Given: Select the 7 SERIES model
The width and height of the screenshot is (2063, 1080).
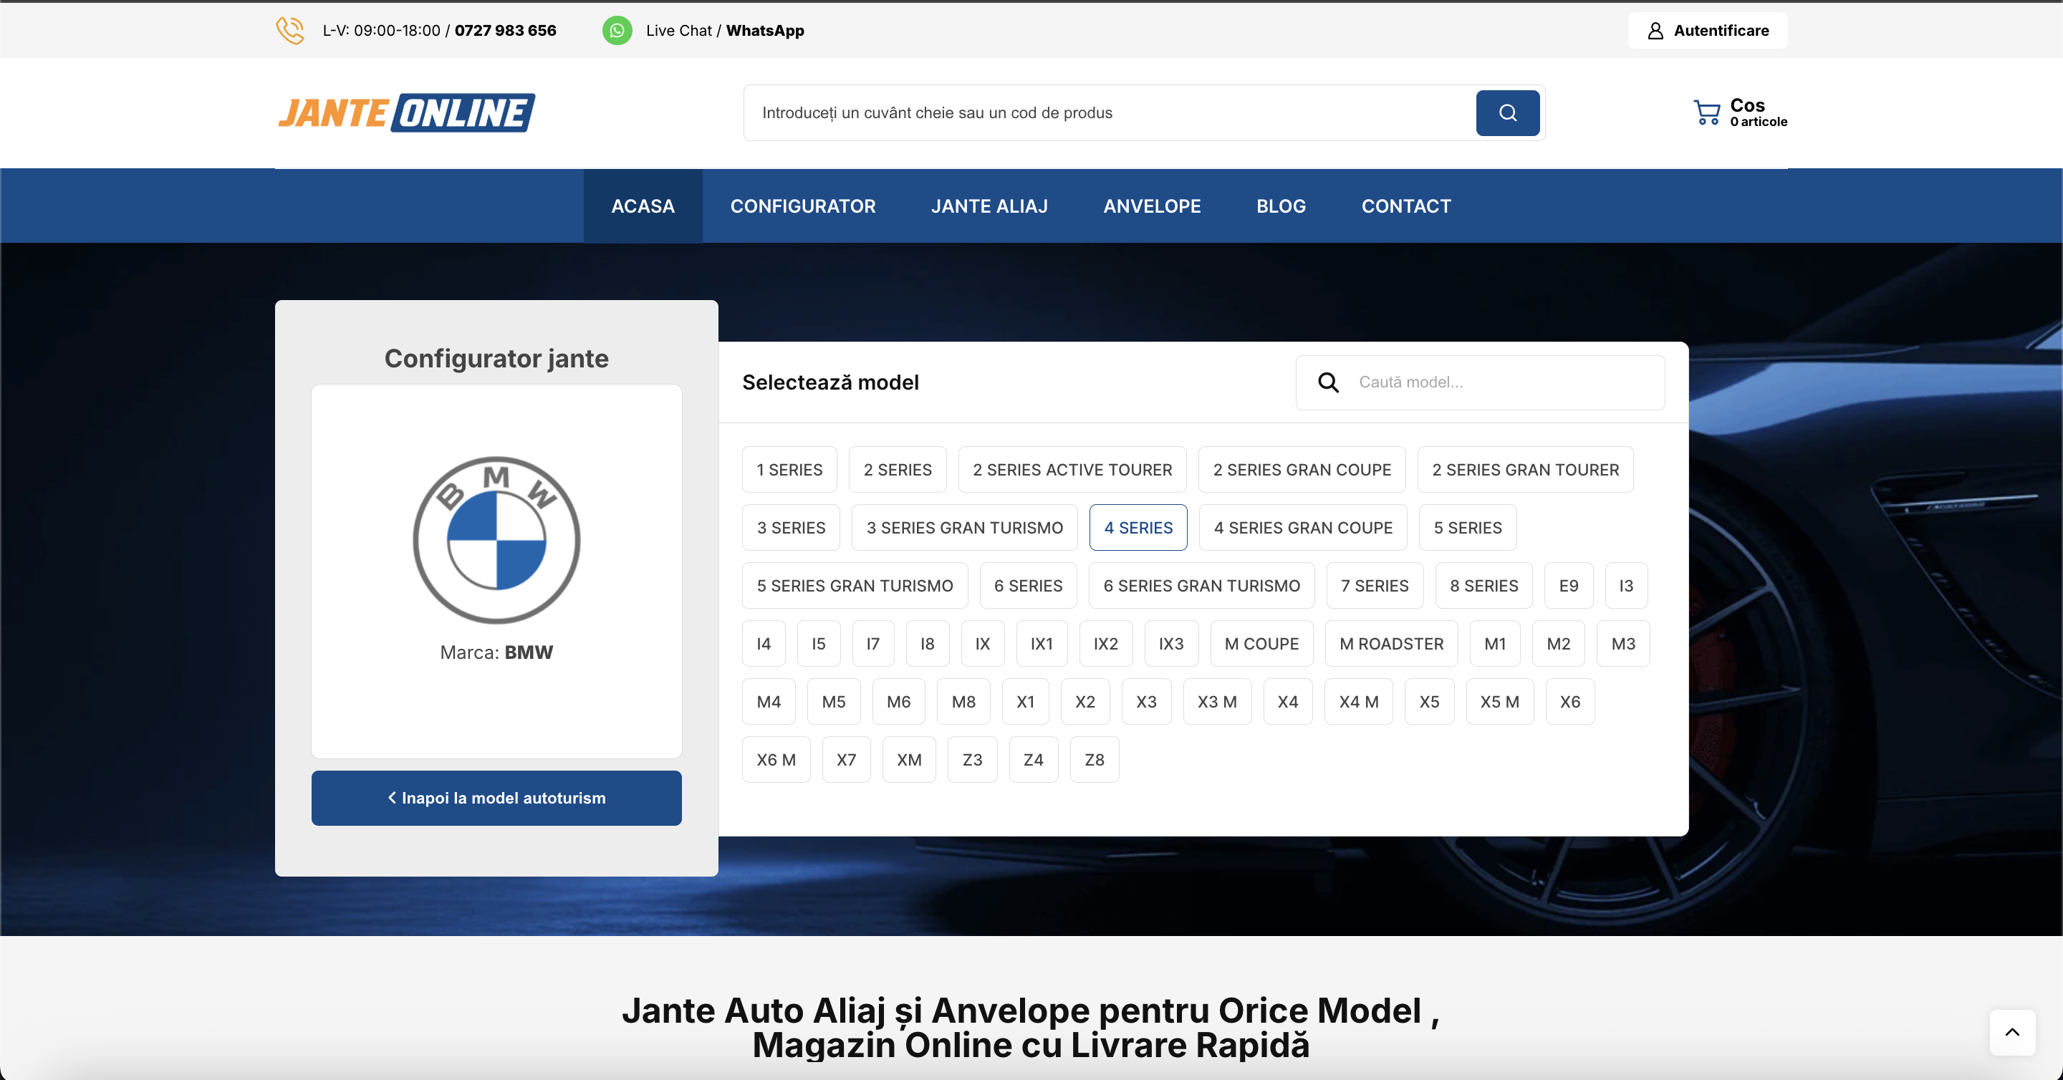Looking at the screenshot, I should [1375, 585].
